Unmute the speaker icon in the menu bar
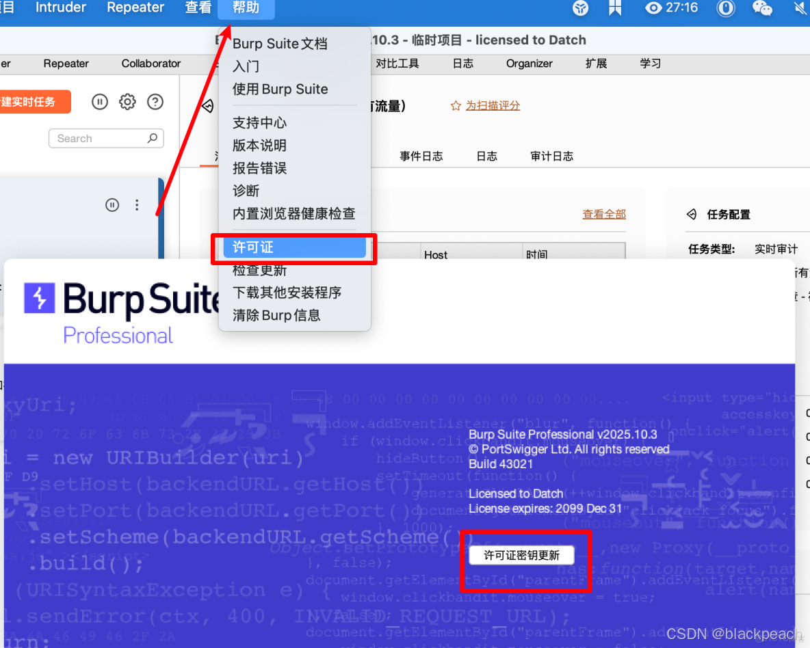This screenshot has width=810, height=648. coord(799,9)
